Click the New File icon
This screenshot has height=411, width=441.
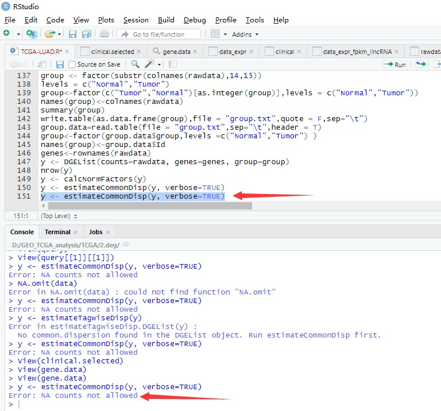pos(7,34)
